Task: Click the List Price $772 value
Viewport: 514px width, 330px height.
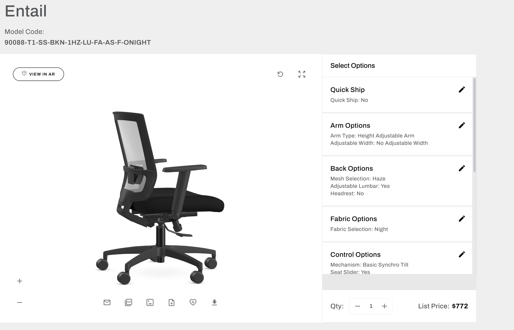Action: coord(460,306)
